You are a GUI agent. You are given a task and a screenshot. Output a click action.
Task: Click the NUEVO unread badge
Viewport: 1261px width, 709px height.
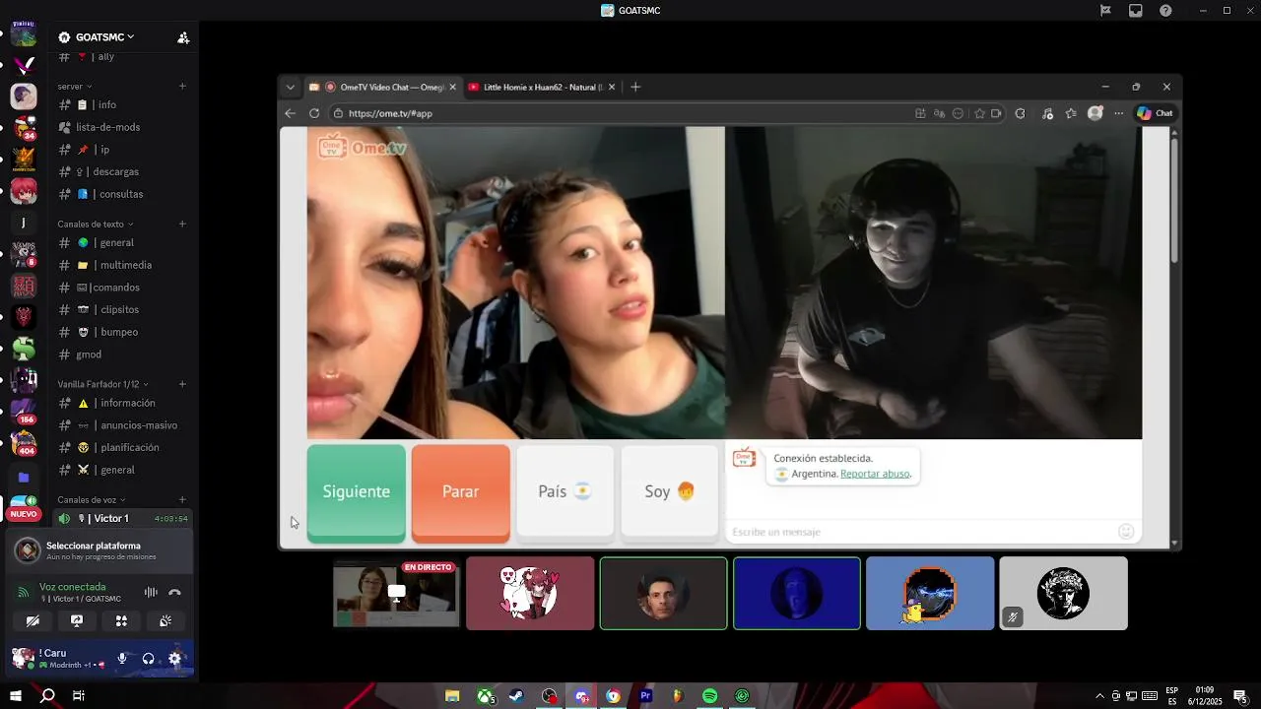24,514
